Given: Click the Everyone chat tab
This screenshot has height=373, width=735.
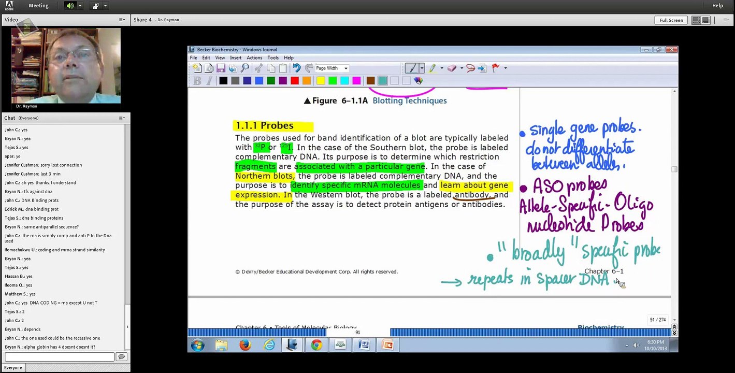Looking at the screenshot, I should pyautogui.click(x=13, y=368).
